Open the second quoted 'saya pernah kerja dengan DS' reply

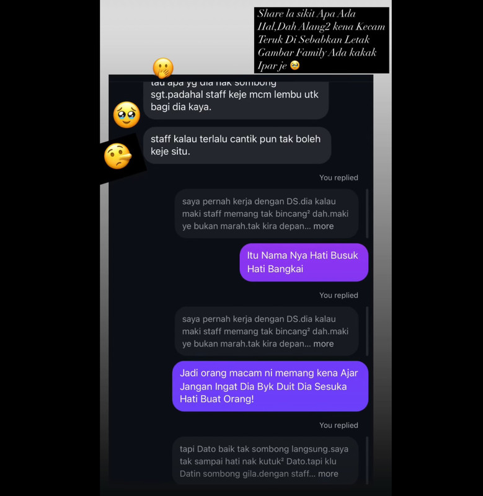(267, 331)
